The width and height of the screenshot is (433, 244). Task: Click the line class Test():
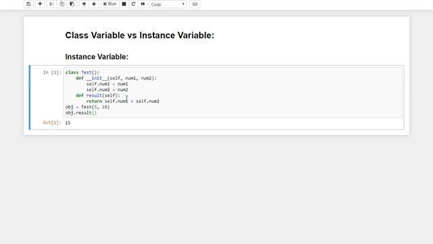83,73
